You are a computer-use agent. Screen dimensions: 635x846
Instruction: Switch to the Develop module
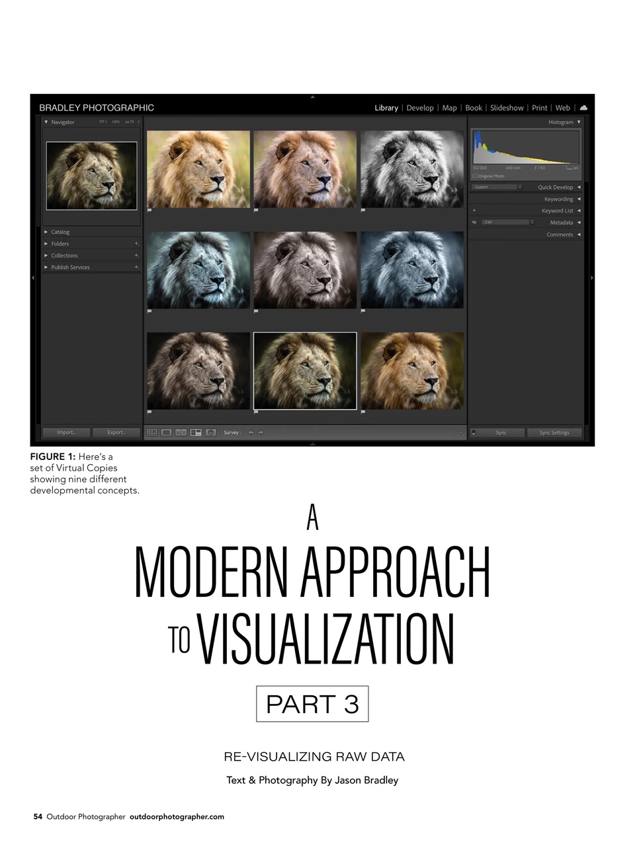click(x=421, y=108)
